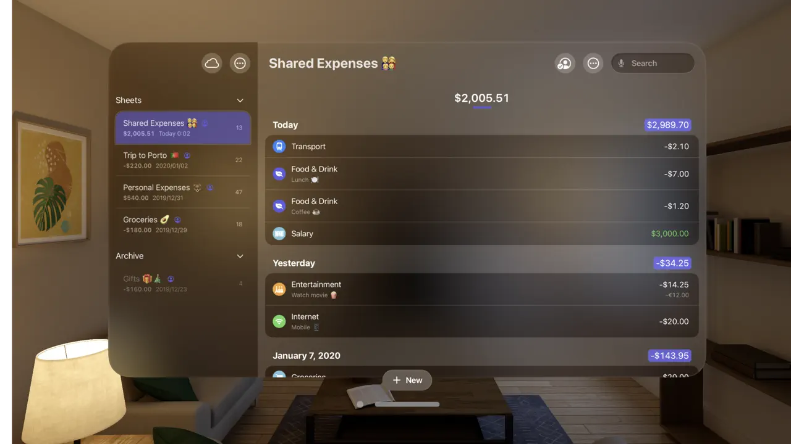This screenshot has width=791, height=444.
Task: Open the ellipsis menu beside the search field
Action: 593,63
